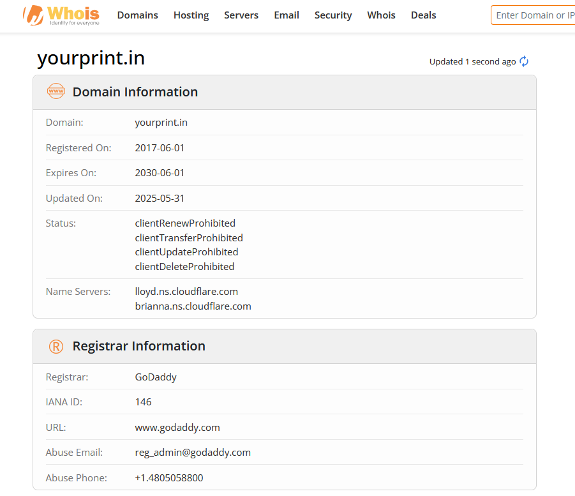Select the expiry date 2030-06-01
Screen dimensions: 575x496
pyautogui.click(x=160, y=173)
